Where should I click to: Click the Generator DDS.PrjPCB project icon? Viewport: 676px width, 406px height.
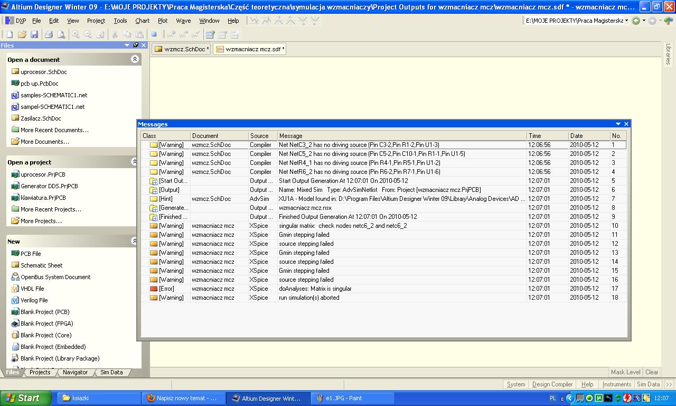pyautogui.click(x=15, y=186)
